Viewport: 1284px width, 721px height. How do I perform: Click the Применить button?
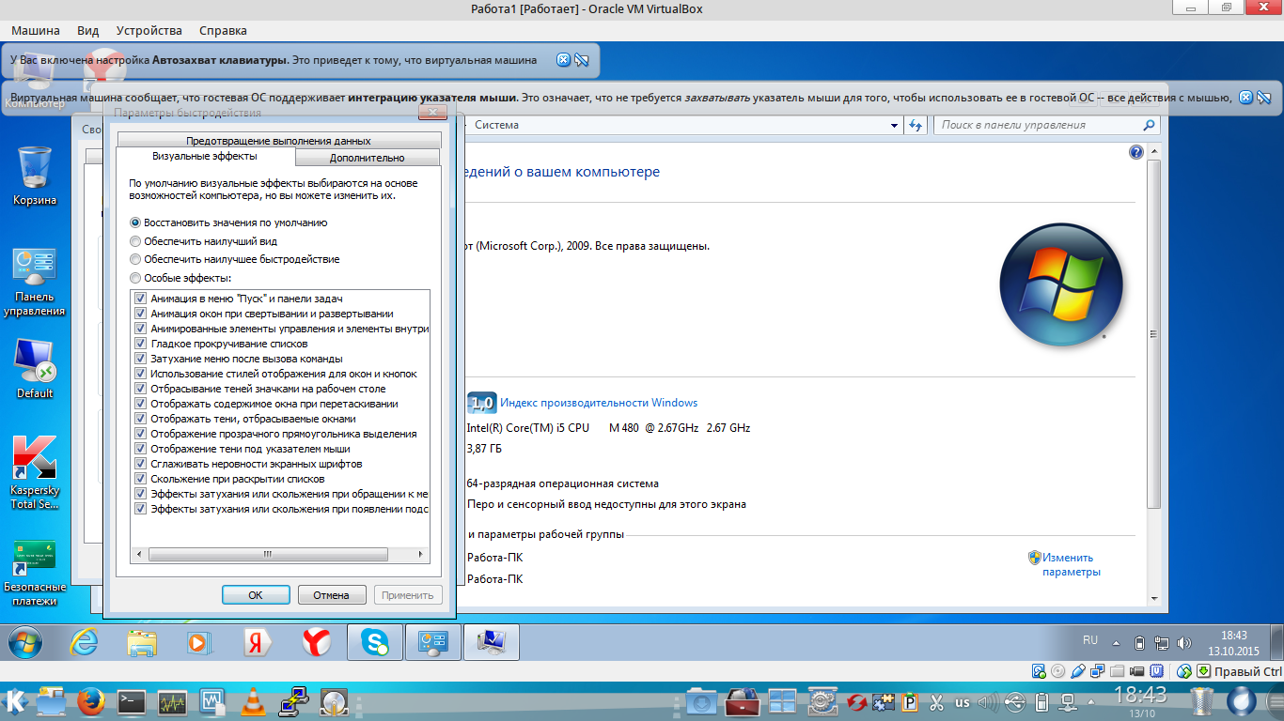pos(408,594)
